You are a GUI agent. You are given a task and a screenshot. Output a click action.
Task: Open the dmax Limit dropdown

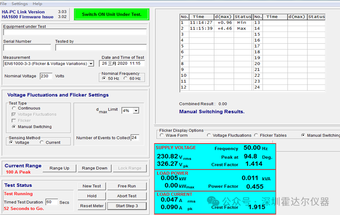(x=136, y=111)
